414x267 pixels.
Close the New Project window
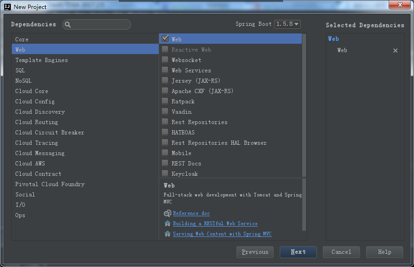pos(400,5)
